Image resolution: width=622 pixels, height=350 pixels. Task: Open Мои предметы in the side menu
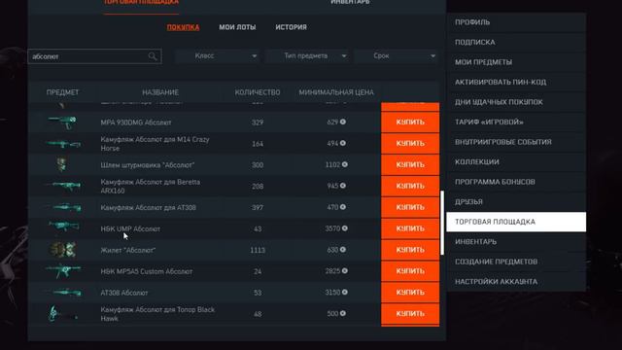516,62
